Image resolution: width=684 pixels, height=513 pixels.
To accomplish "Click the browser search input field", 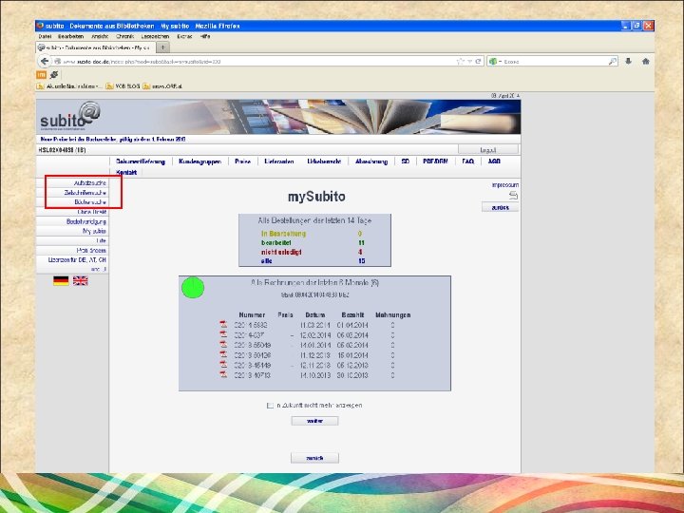I will (x=554, y=62).
